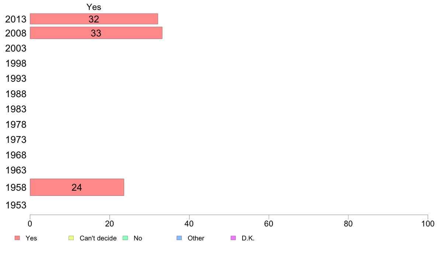Select the 1958 bar showing 24
This screenshot has width=438, height=271.
pyautogui.click(x=77, y=187)
